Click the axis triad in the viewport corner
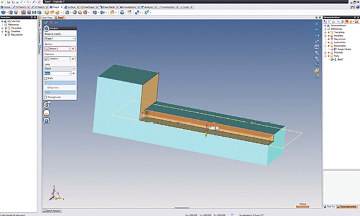 (x=56, y=193)
